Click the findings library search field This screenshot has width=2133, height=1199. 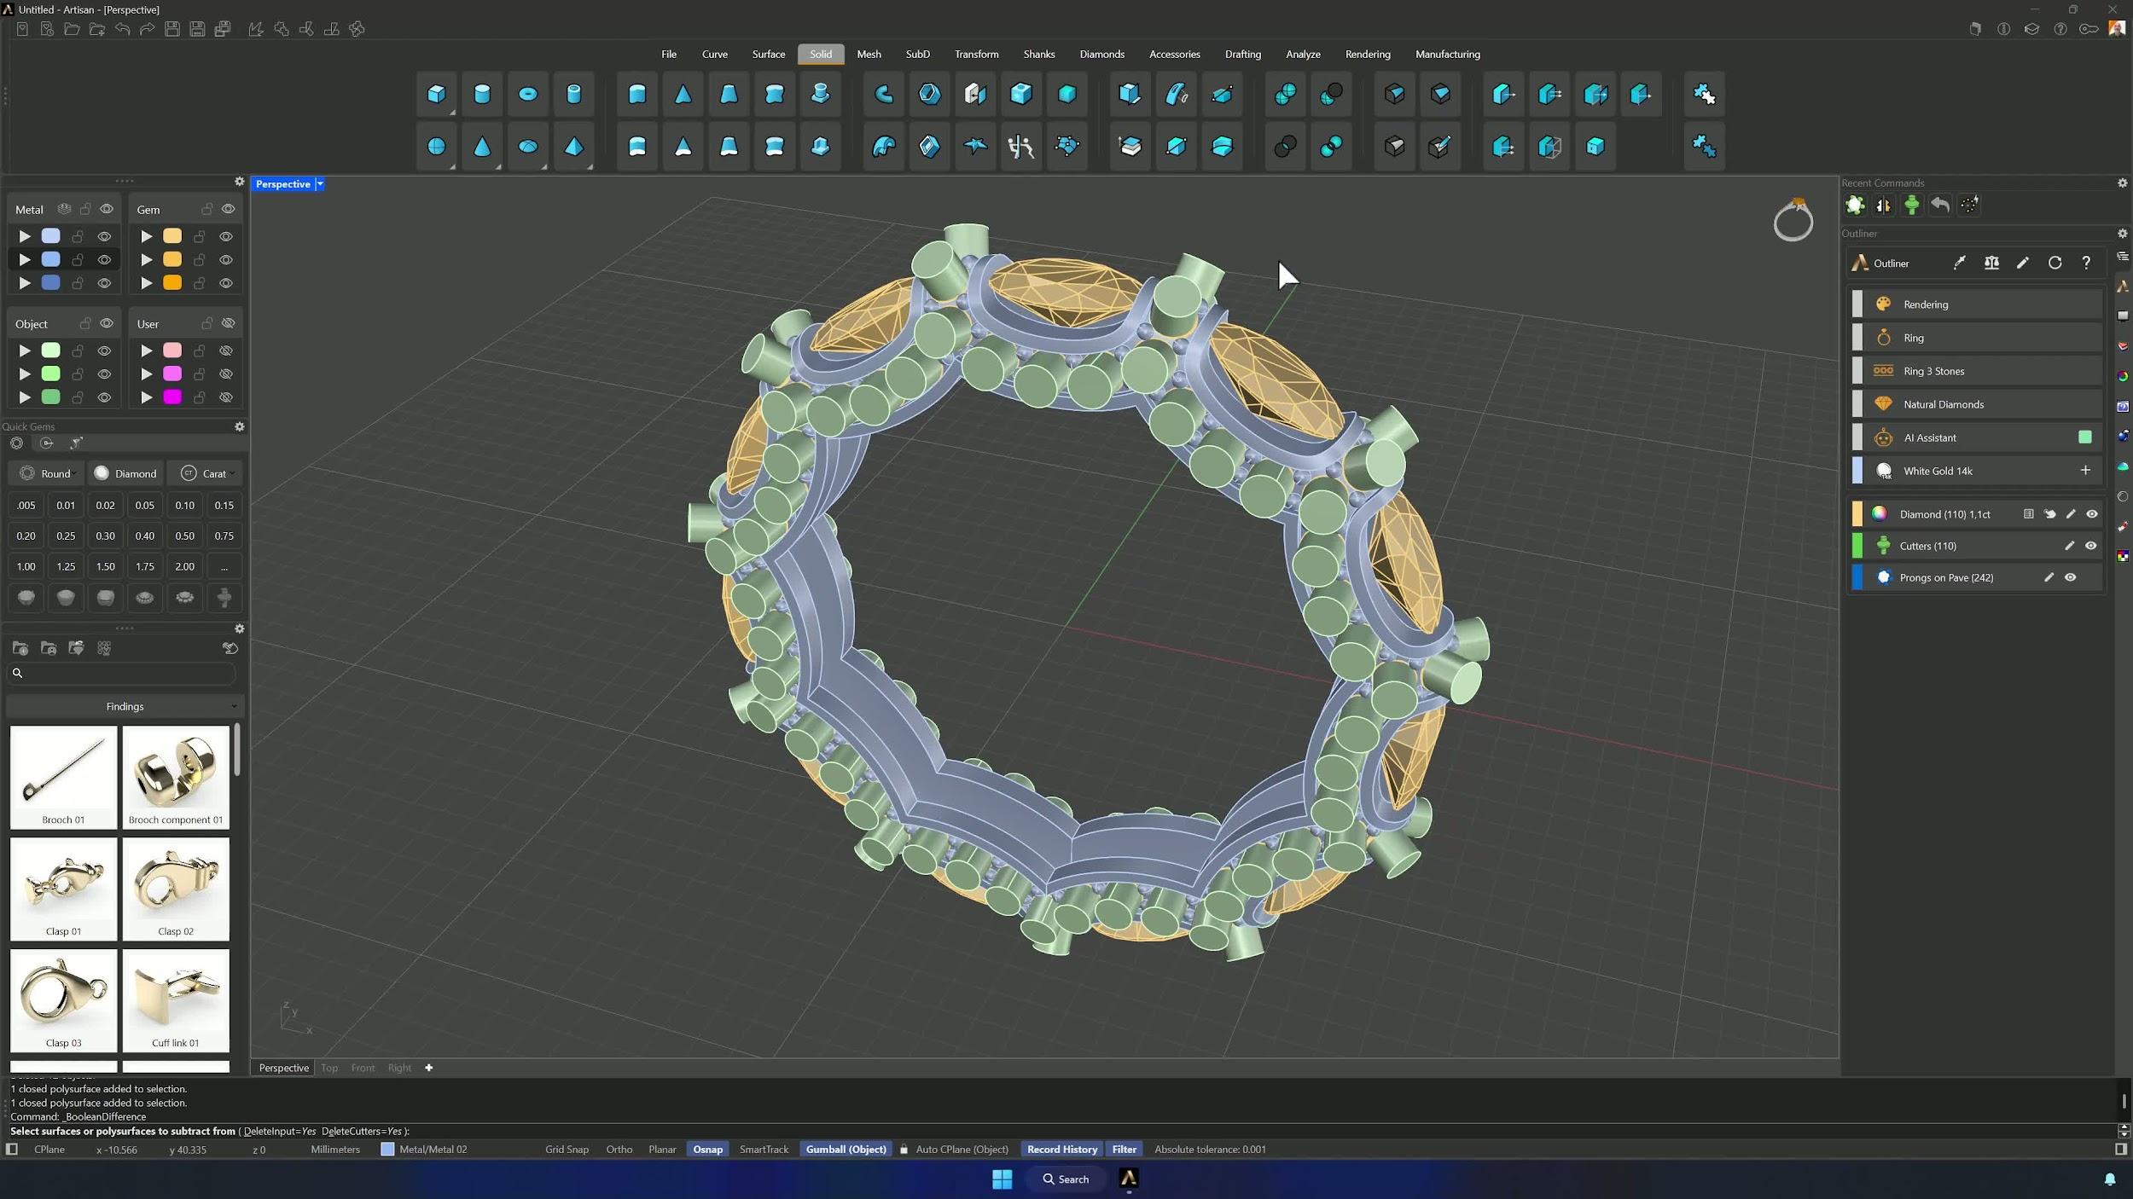[x=123, y=673]
